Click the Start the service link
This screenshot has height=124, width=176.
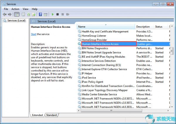coord(34,34)
